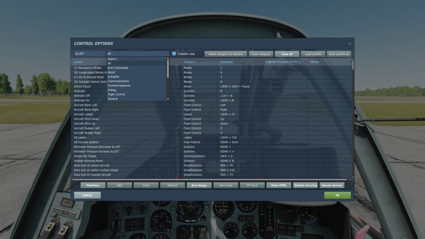Open the Su-25T aircraft selector

[x=89, y=53]
